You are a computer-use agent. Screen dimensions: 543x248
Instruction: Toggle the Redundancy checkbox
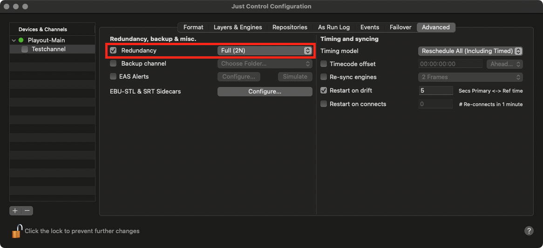pos(113,51)
